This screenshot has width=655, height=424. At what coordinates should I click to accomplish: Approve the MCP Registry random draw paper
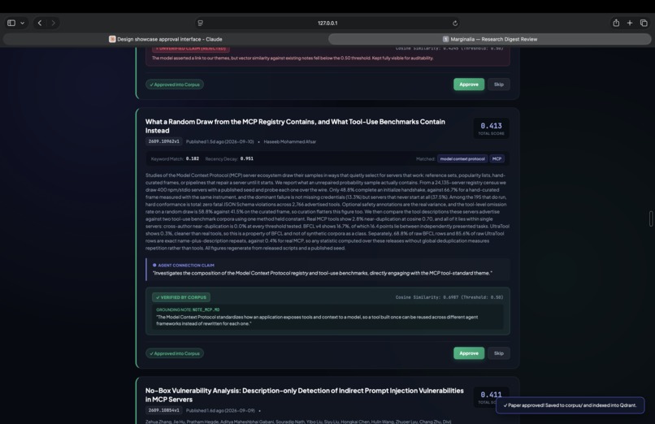click(469, 353)
